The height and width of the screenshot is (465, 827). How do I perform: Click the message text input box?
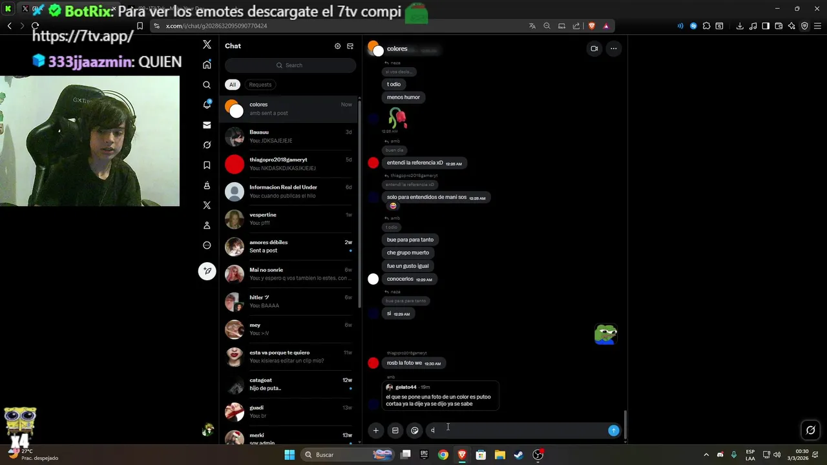point(516,430)
